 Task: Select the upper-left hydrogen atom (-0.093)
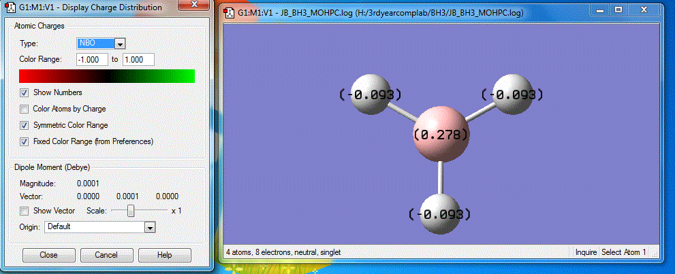coord(371,94)
